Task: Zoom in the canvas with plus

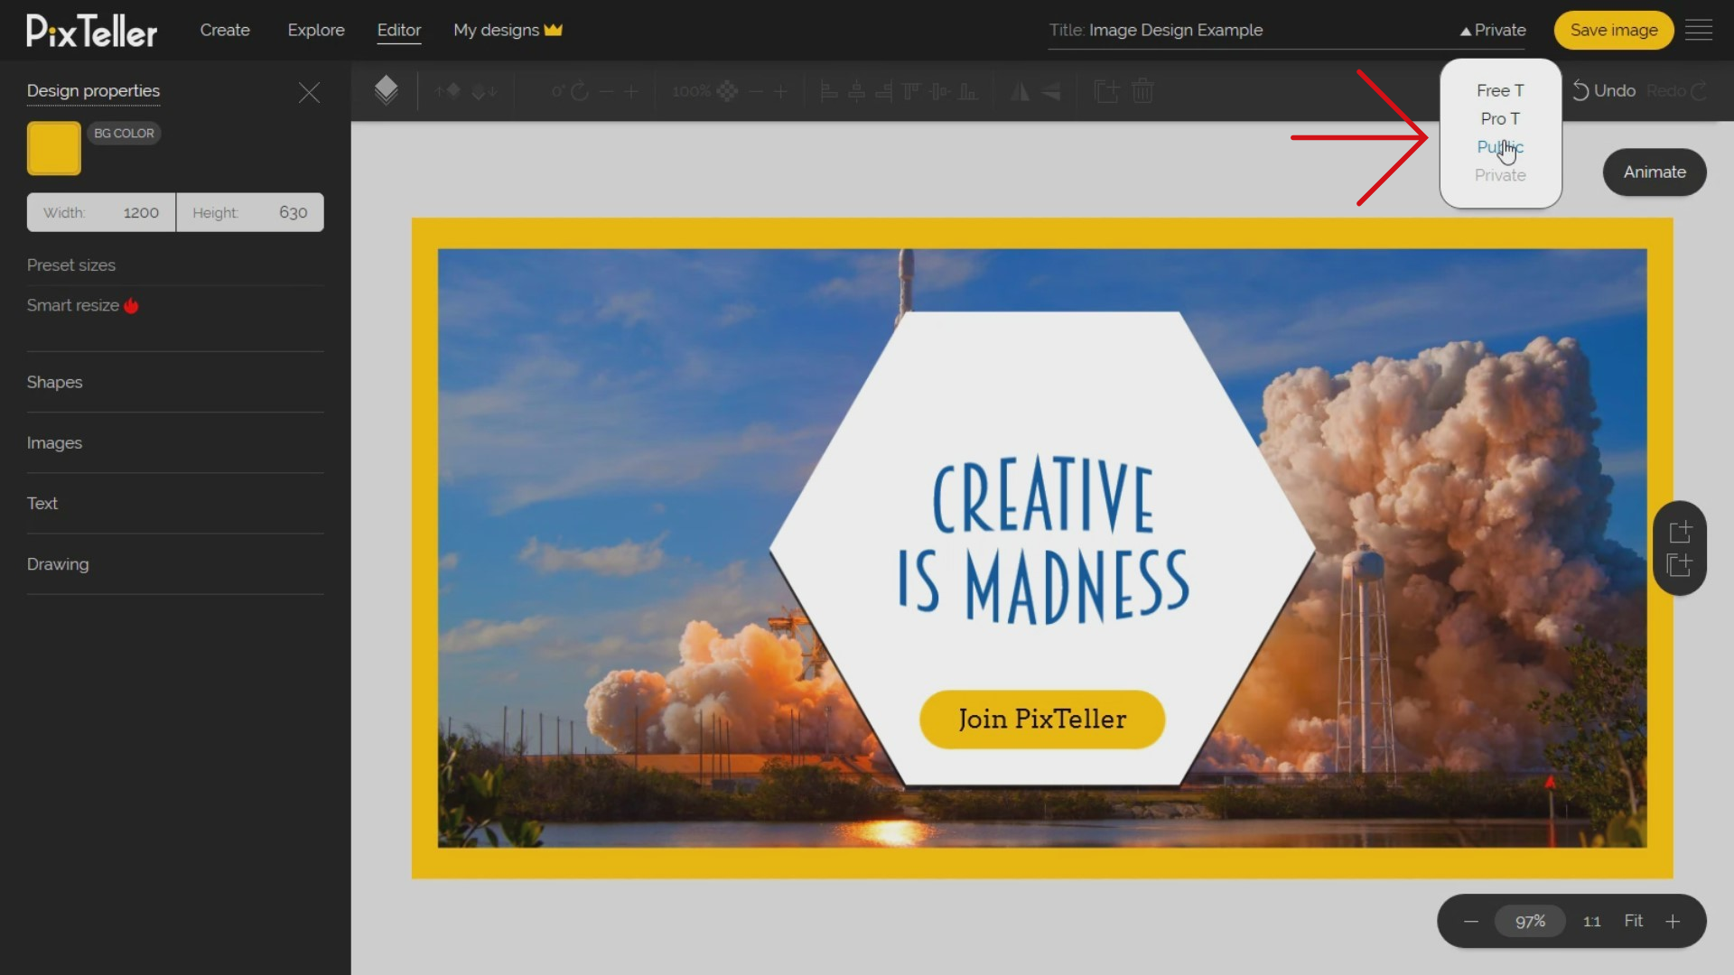Action: click(1673, 922)
